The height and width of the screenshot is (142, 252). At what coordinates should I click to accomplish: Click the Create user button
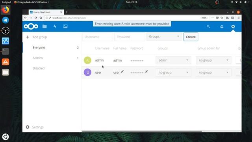(191, 37)
